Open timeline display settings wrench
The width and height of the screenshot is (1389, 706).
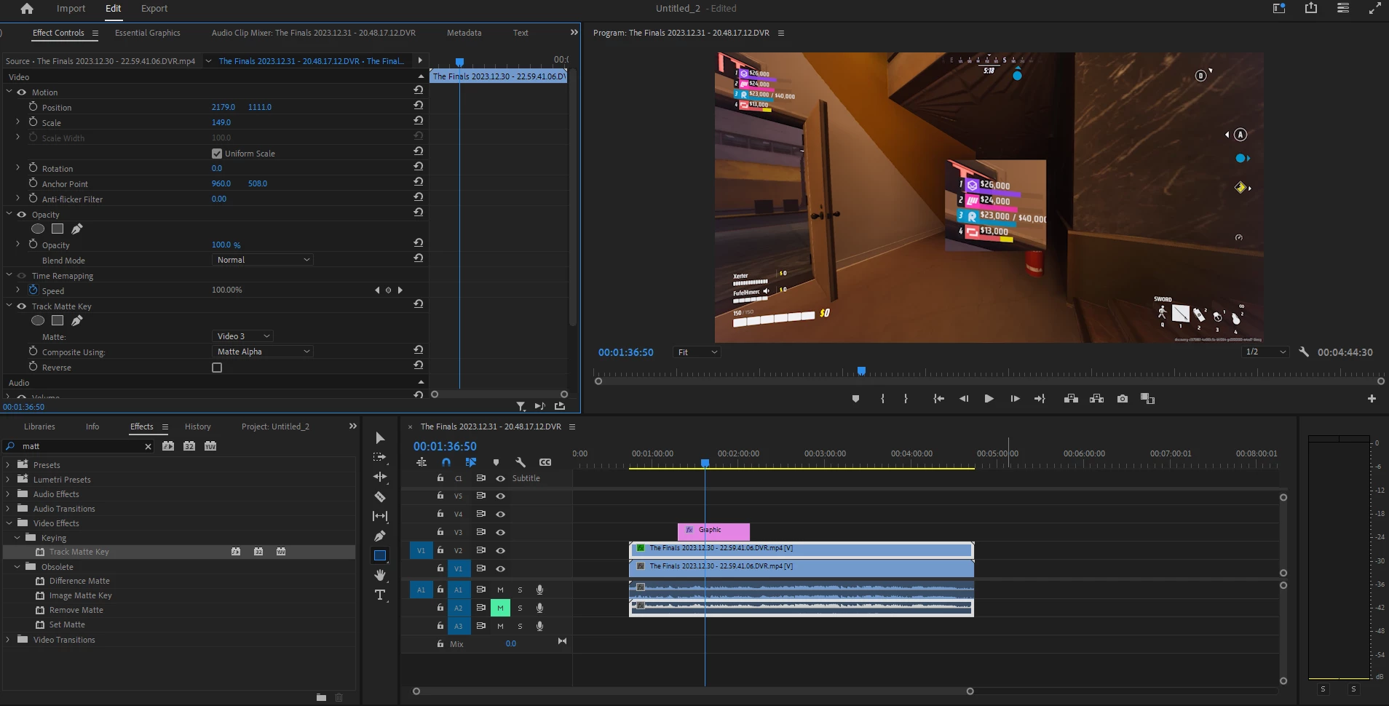[521, 462]
